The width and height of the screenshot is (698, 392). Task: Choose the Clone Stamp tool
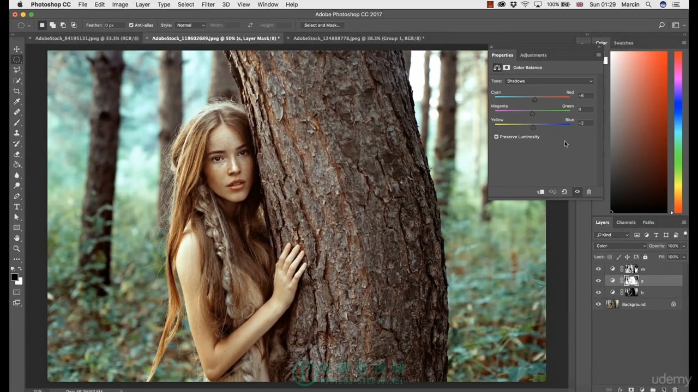pyautogui.click(x=17, y=133)
